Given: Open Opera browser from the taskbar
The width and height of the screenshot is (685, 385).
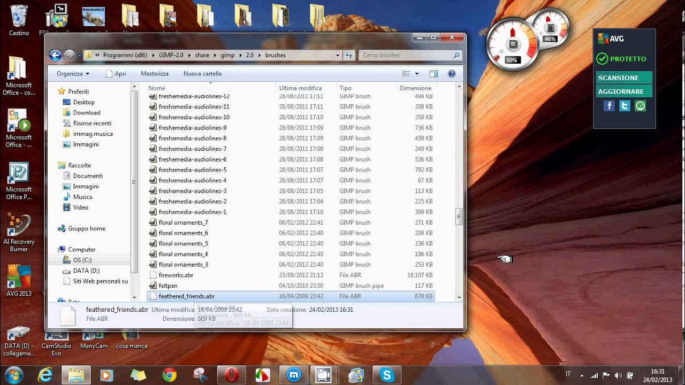Looking at the screenshot, I should (x=232, y=375).
